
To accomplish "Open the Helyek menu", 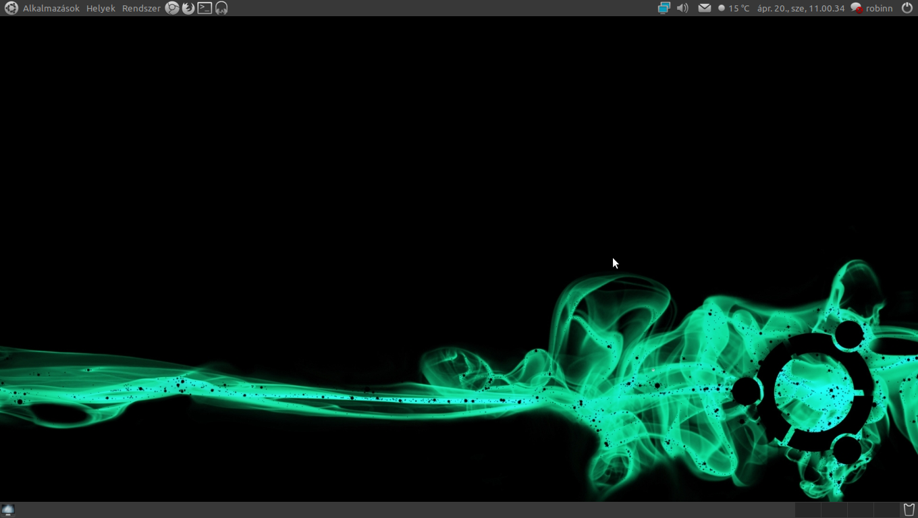I will click(x=101, y=8).
